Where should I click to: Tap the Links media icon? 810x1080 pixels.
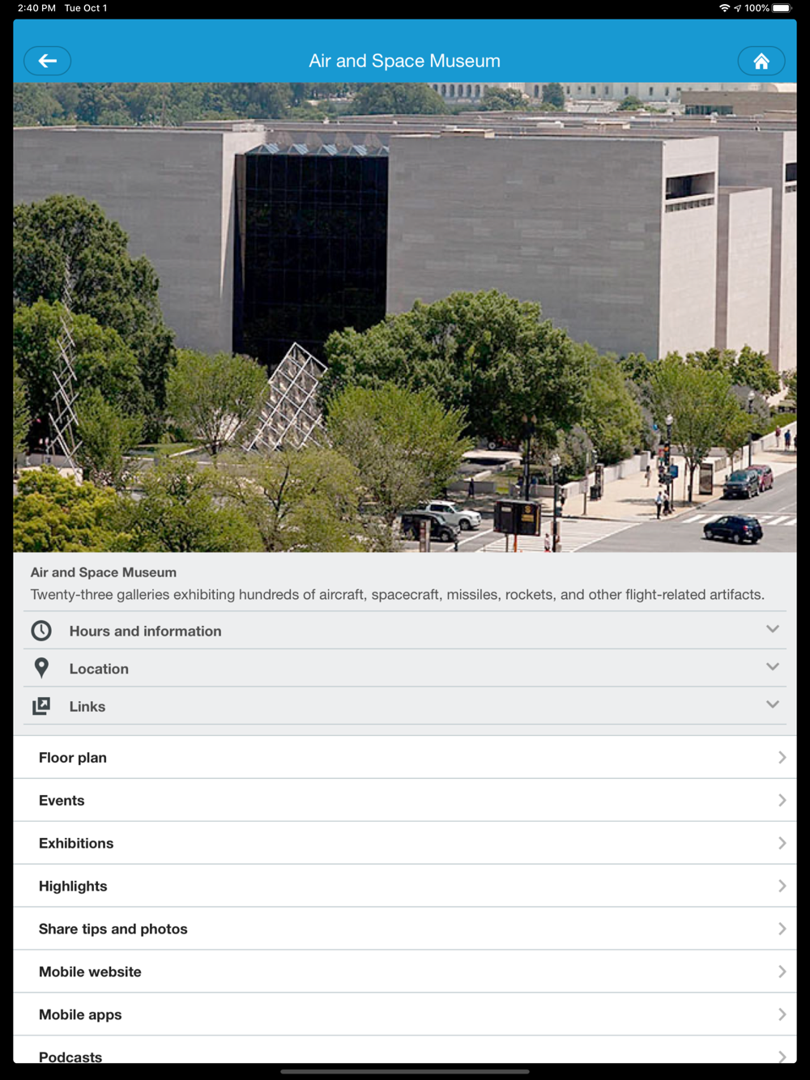click(41, 706)
